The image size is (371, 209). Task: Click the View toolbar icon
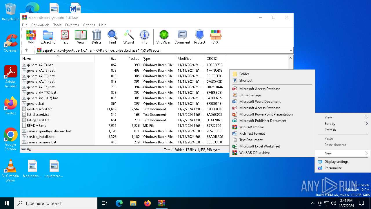coord(81,37)
